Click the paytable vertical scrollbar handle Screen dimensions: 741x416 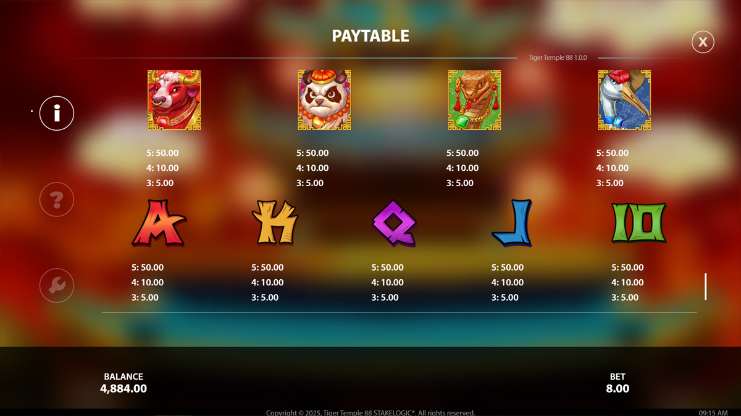click(x=705, y=287)
